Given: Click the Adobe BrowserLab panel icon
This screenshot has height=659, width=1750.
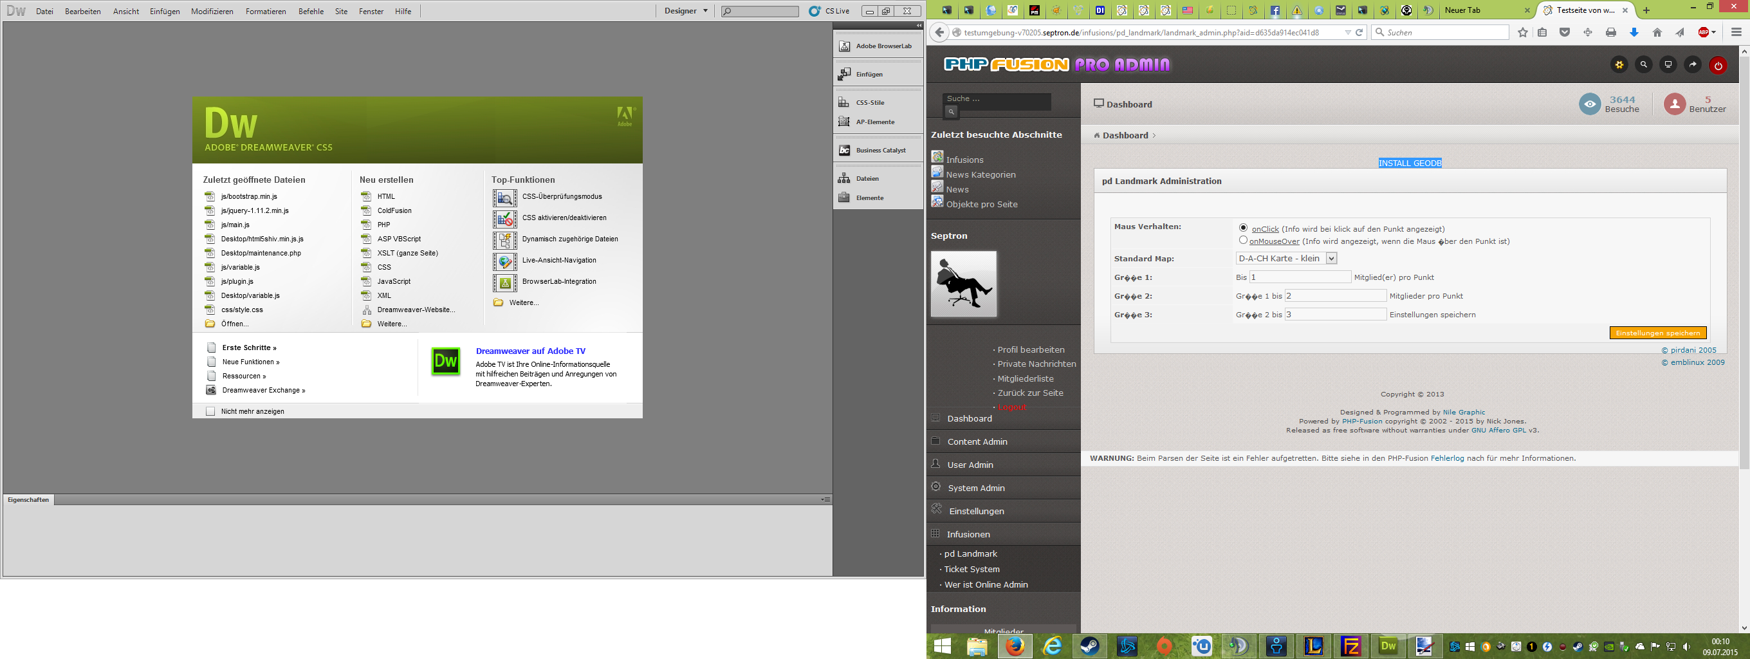Looking at the screenshot, I should point(844,46).
